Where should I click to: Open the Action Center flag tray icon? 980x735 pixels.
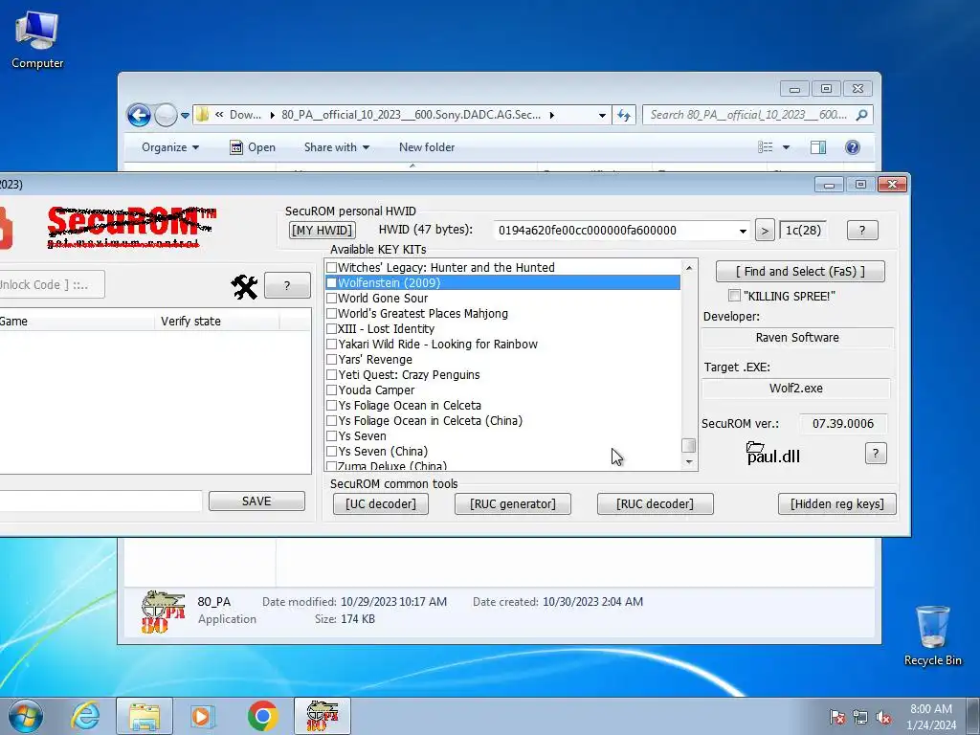click(x=837, y=717)
